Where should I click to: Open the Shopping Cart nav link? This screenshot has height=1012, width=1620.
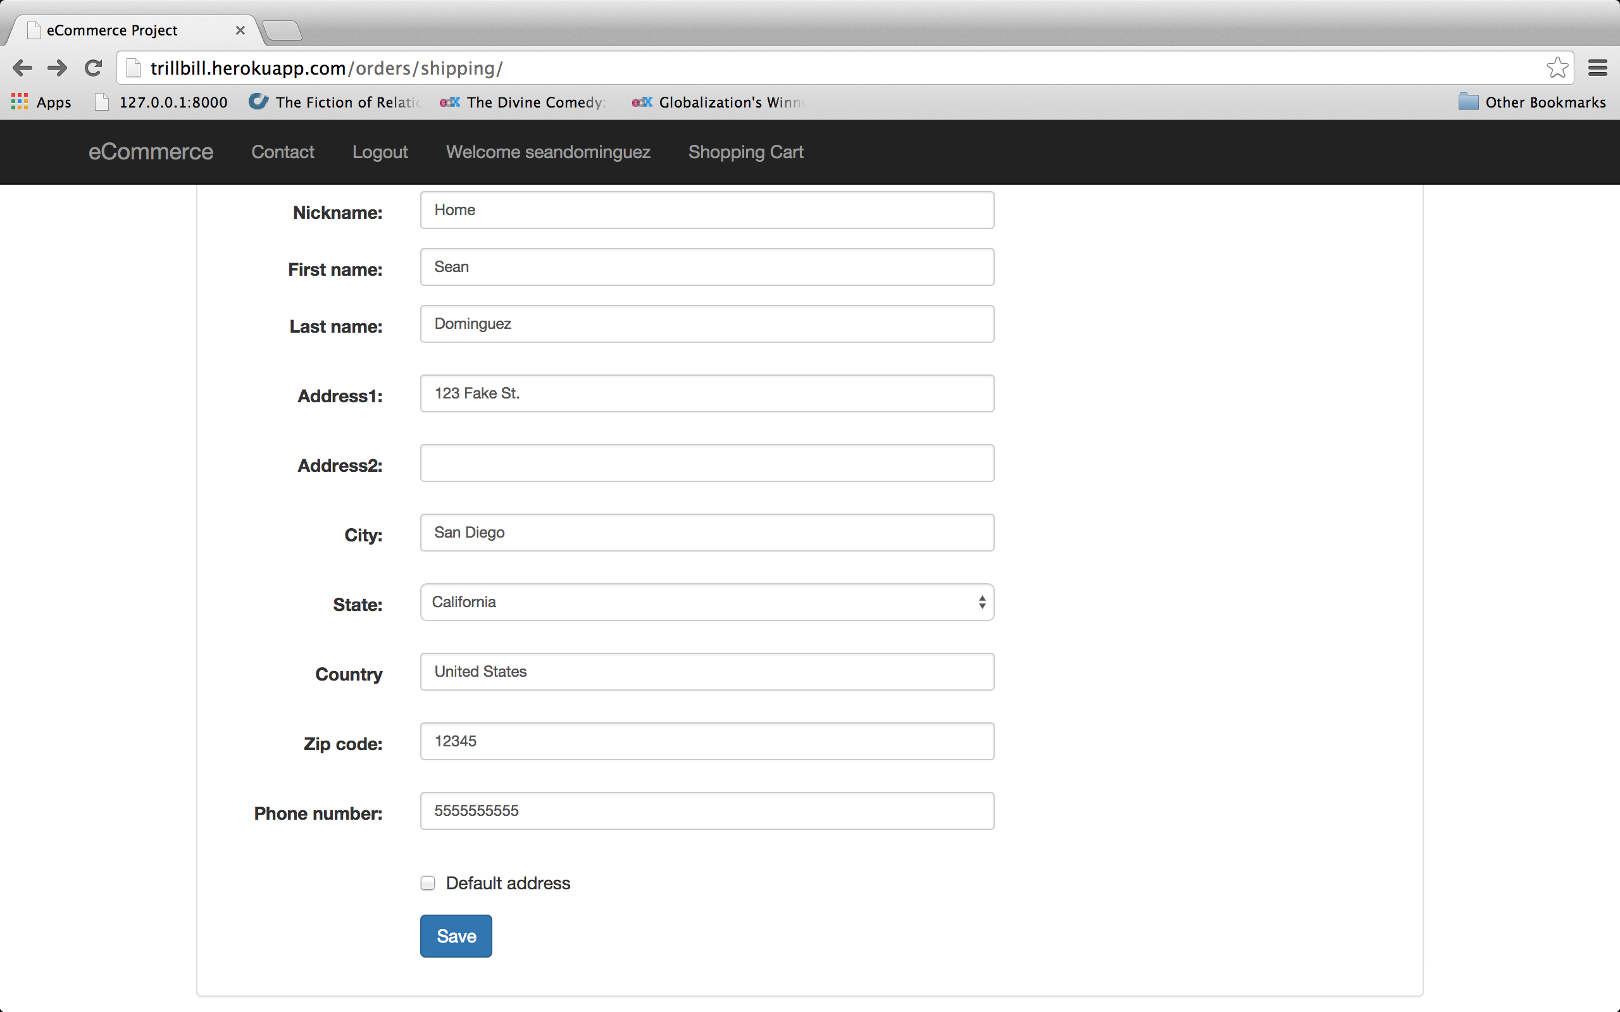[x=745, y=152]
